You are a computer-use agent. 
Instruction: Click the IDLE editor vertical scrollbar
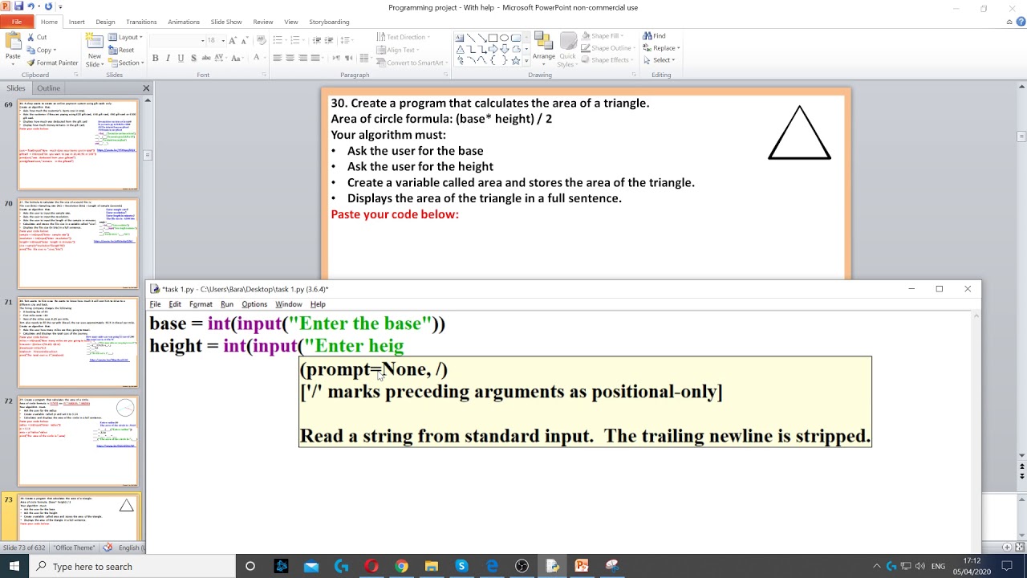976,431
